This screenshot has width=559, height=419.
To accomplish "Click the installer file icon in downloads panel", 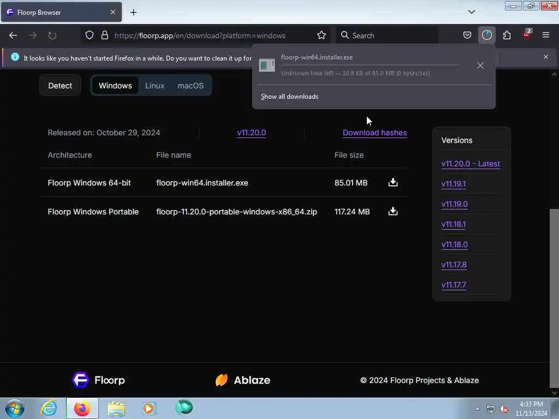I will 266,65.
